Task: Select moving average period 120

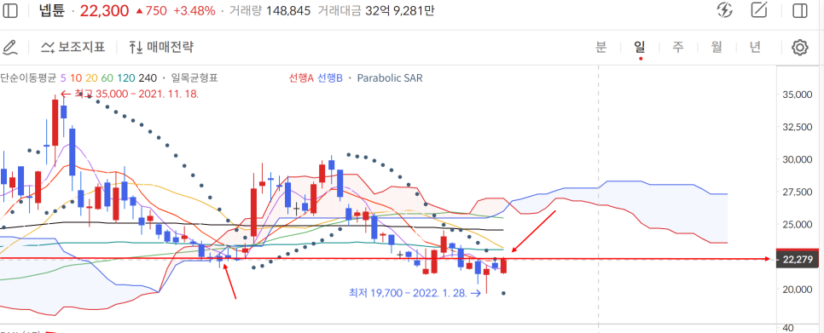Action: click(x=125, y=78)
